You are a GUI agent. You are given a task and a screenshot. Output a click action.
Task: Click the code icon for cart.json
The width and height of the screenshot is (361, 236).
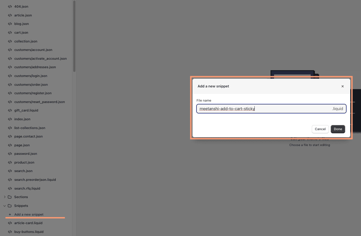[x=10, y=32]
